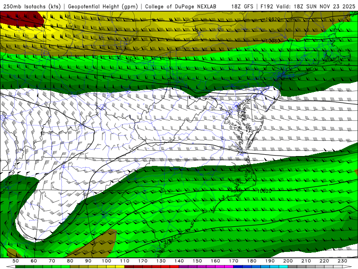Click the 50 kts legend label
This screenshot has height=269, width=358.
16,261
